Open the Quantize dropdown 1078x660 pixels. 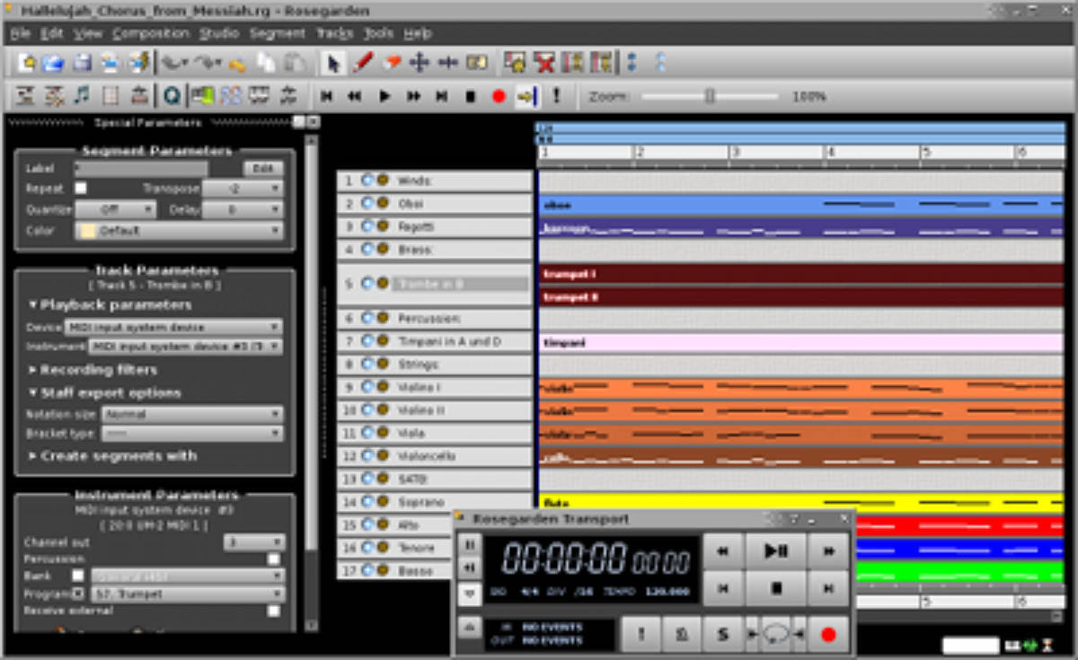pyautogui.click(x=116, y=209)
